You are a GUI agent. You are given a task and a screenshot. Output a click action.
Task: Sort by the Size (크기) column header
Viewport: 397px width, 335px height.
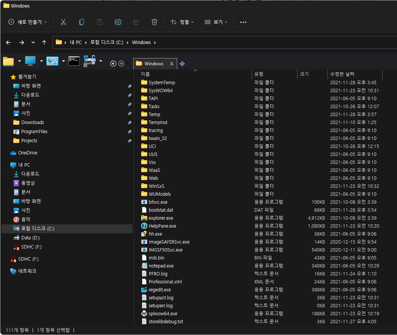click(304, 74)
